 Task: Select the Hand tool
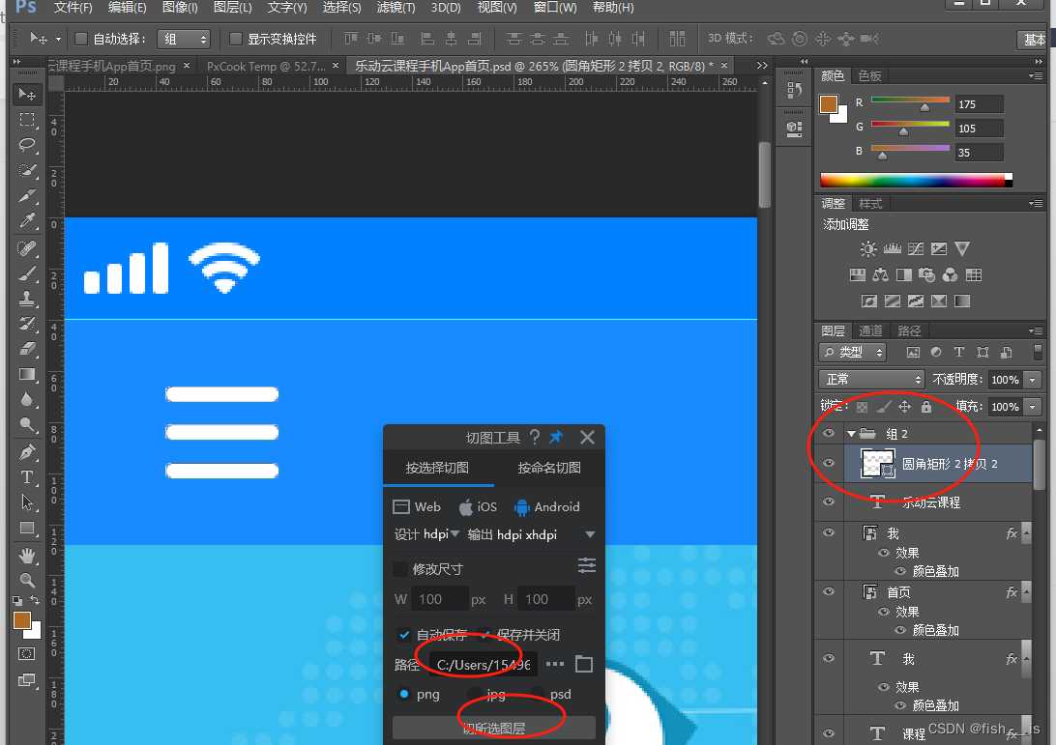27,556
